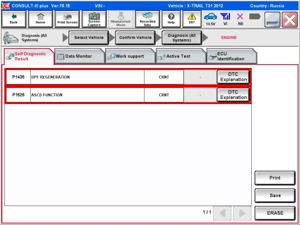Check the 14.5V vehicle battery voltage indicator
The height and width of the screenshot is (225, 300).
click(x=210, y=19)
